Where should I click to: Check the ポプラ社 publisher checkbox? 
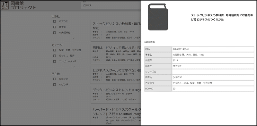click(x=55, y=21)
